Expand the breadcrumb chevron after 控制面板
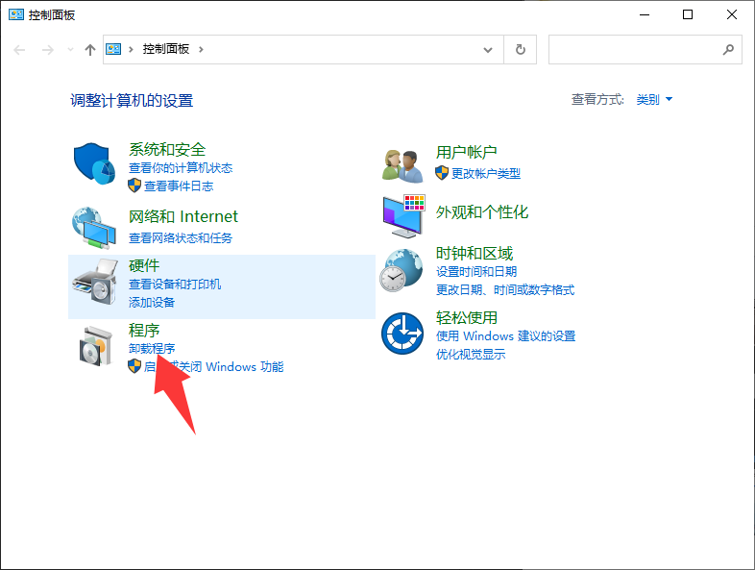 click(201, 49)
